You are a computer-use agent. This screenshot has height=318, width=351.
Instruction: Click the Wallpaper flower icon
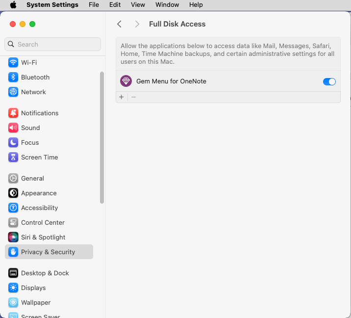coord(13,302)
